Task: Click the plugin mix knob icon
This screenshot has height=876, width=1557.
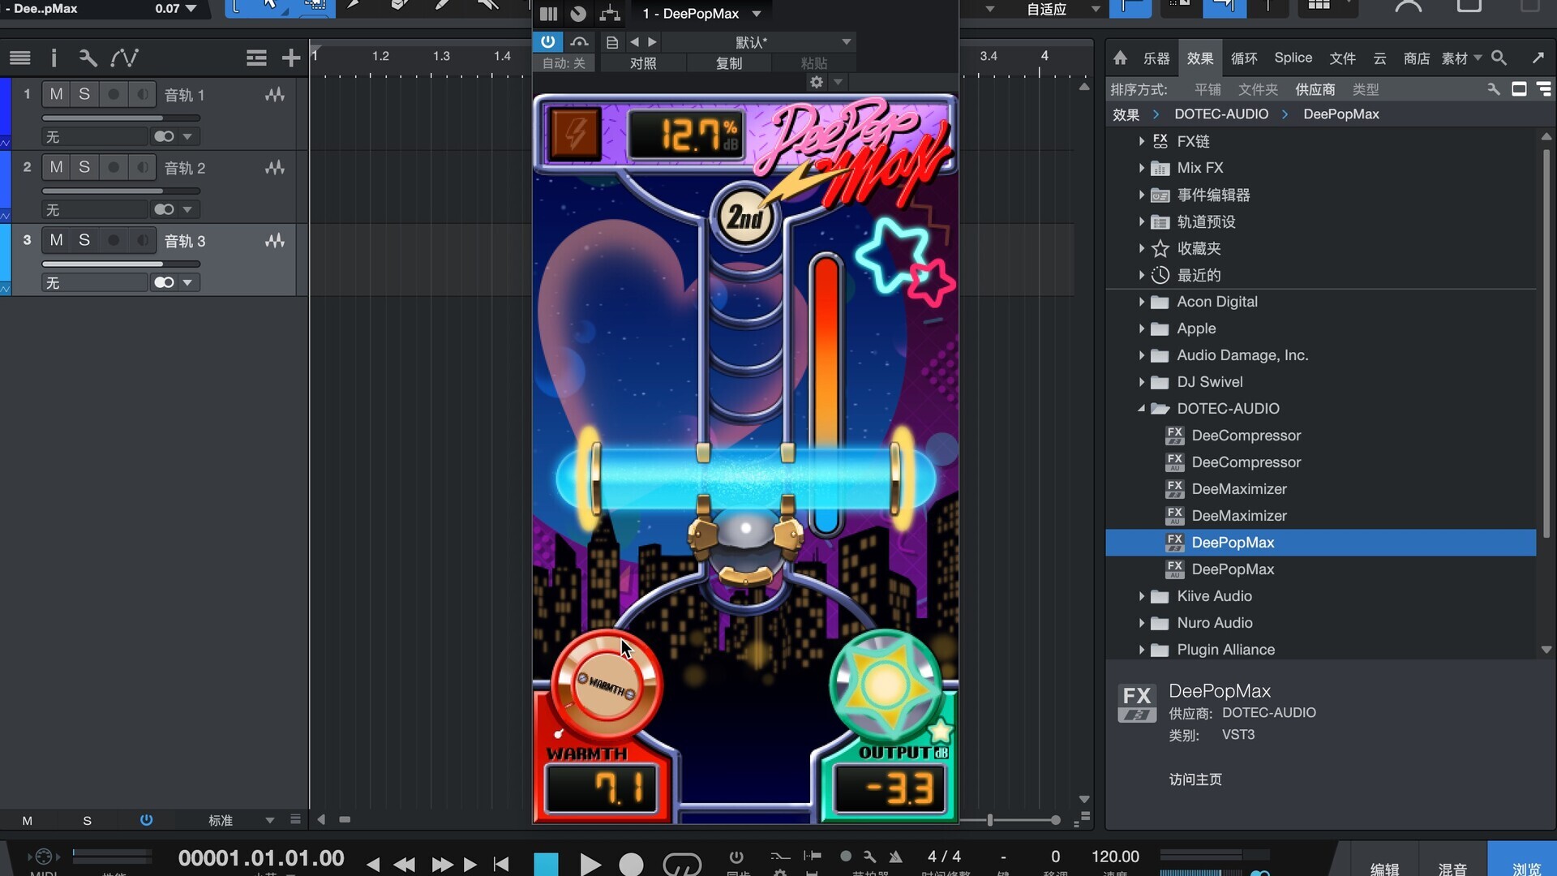Action: pos(578,14)
